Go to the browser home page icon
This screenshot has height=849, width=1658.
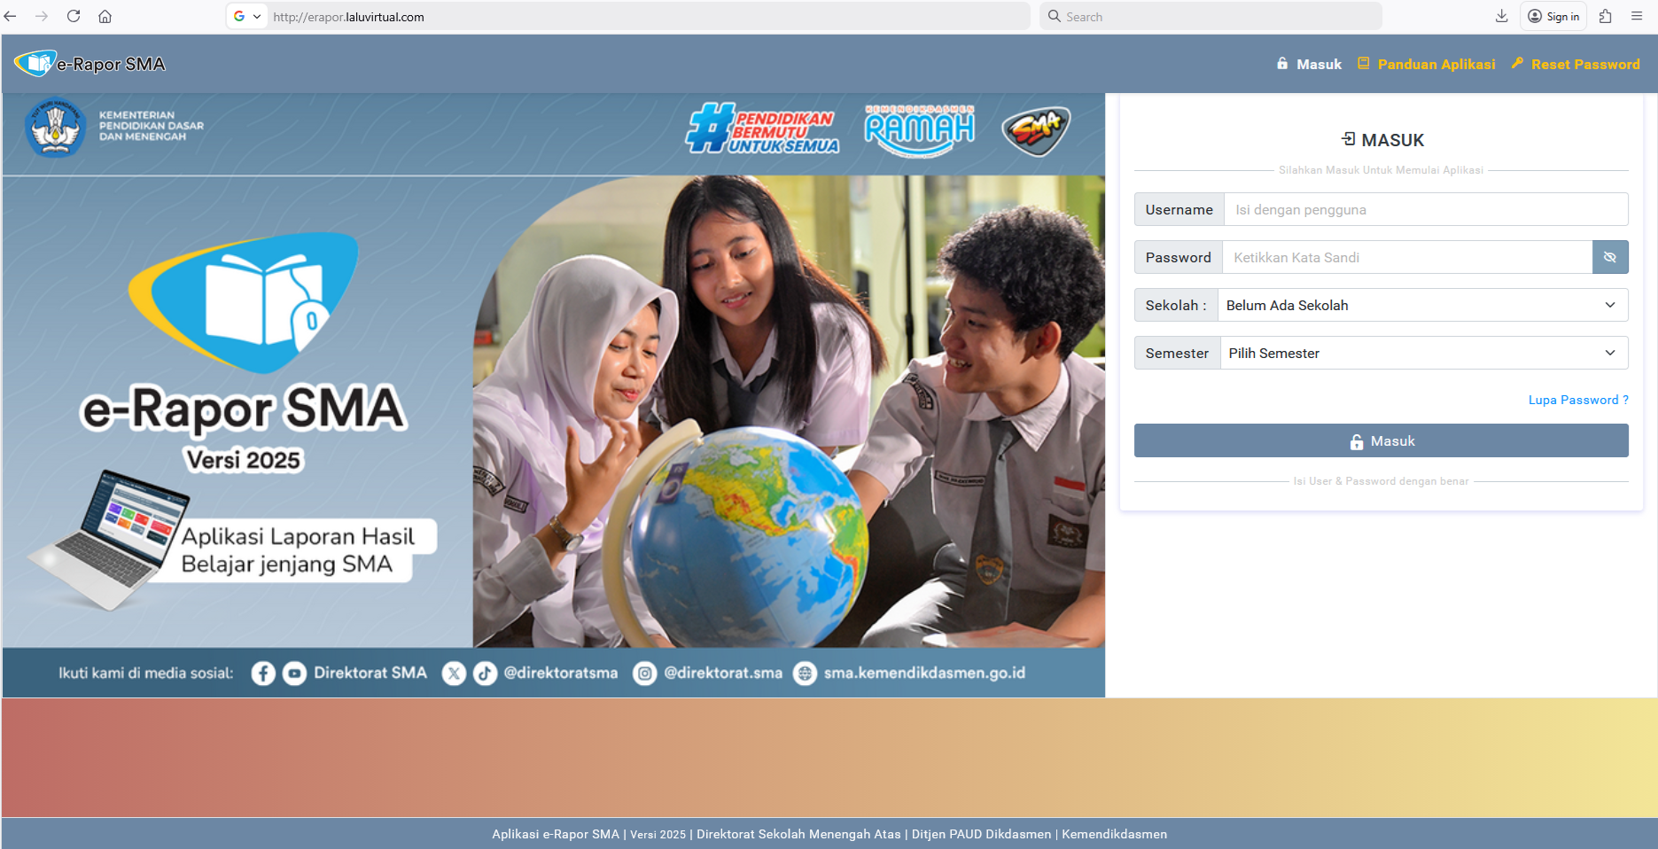click(105, 16)
